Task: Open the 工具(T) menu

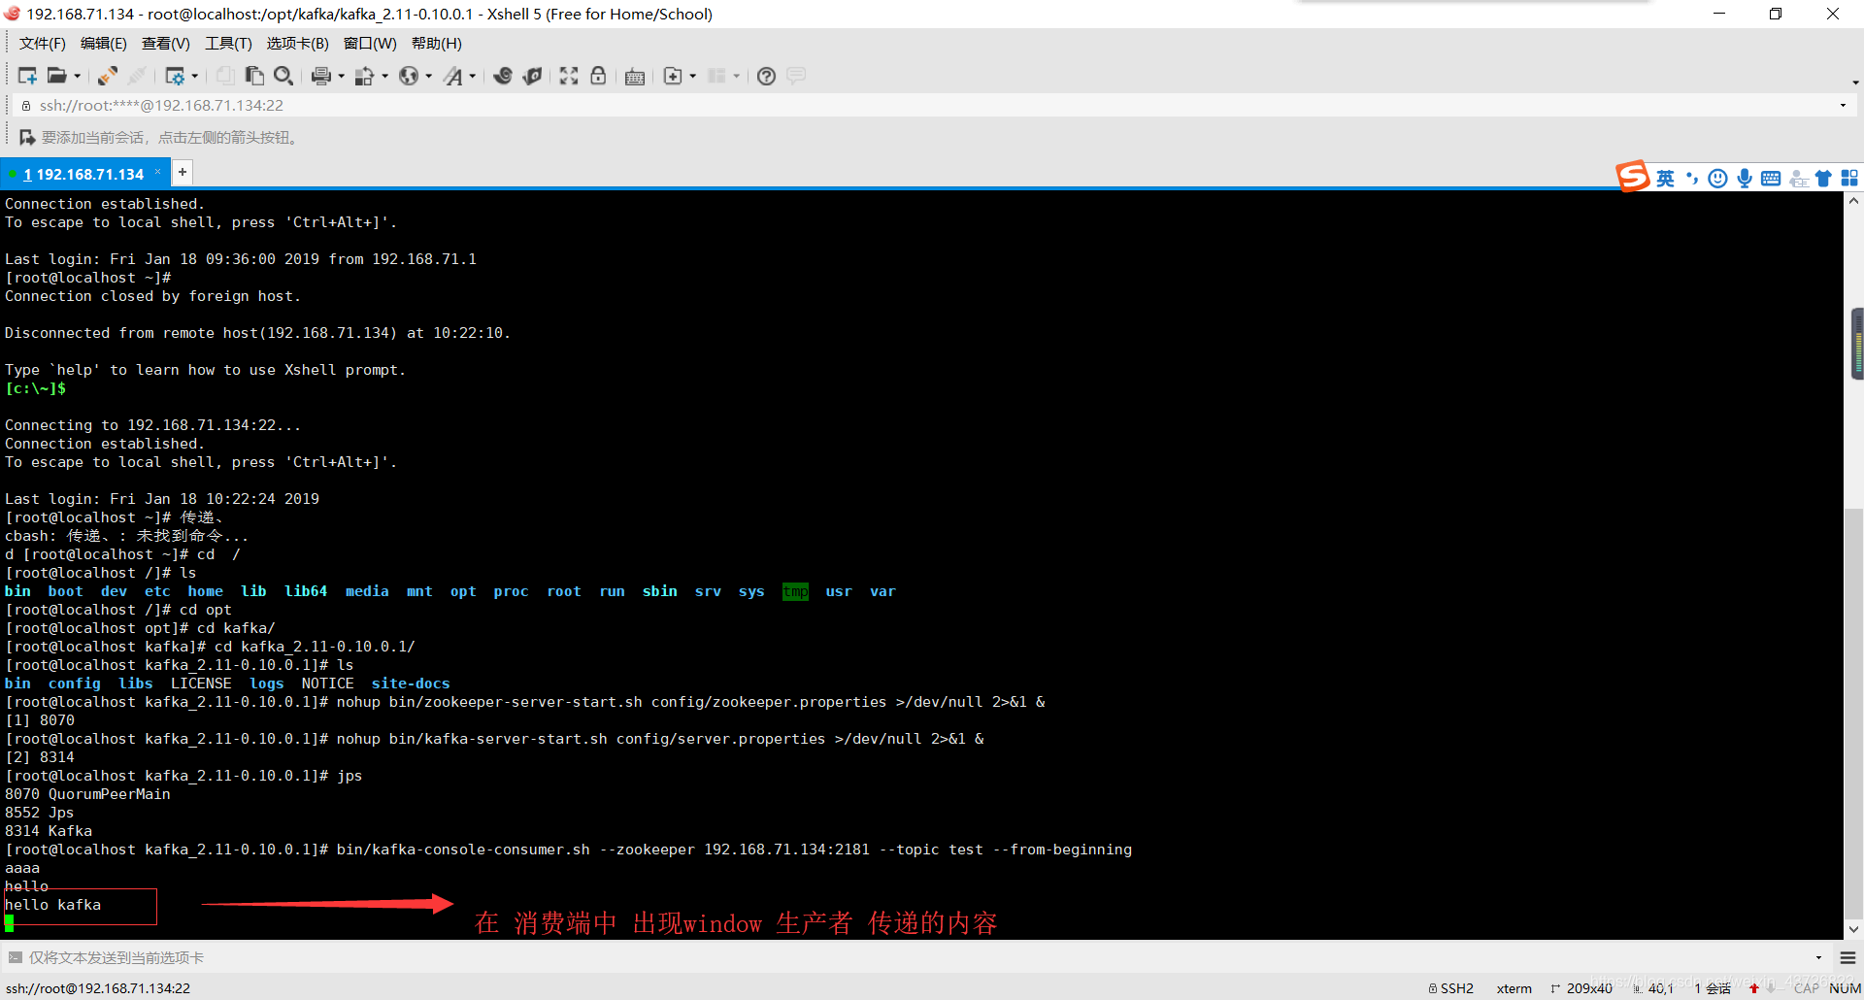Action: coord(228,43)
